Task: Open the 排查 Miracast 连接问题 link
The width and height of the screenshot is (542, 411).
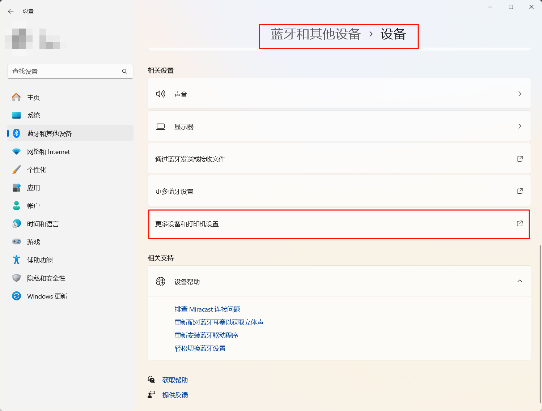Action: [x=207, y=309]
